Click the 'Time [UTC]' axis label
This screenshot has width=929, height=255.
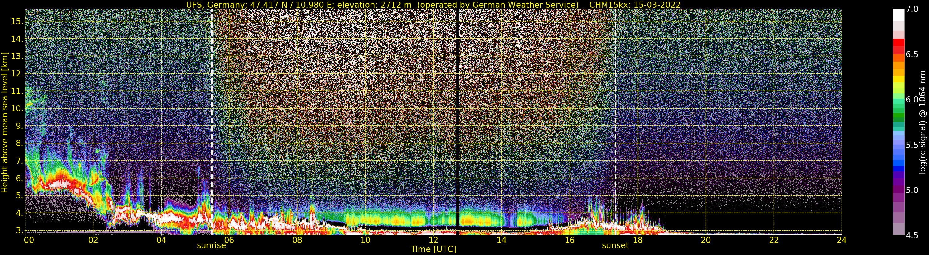(433, 249)
